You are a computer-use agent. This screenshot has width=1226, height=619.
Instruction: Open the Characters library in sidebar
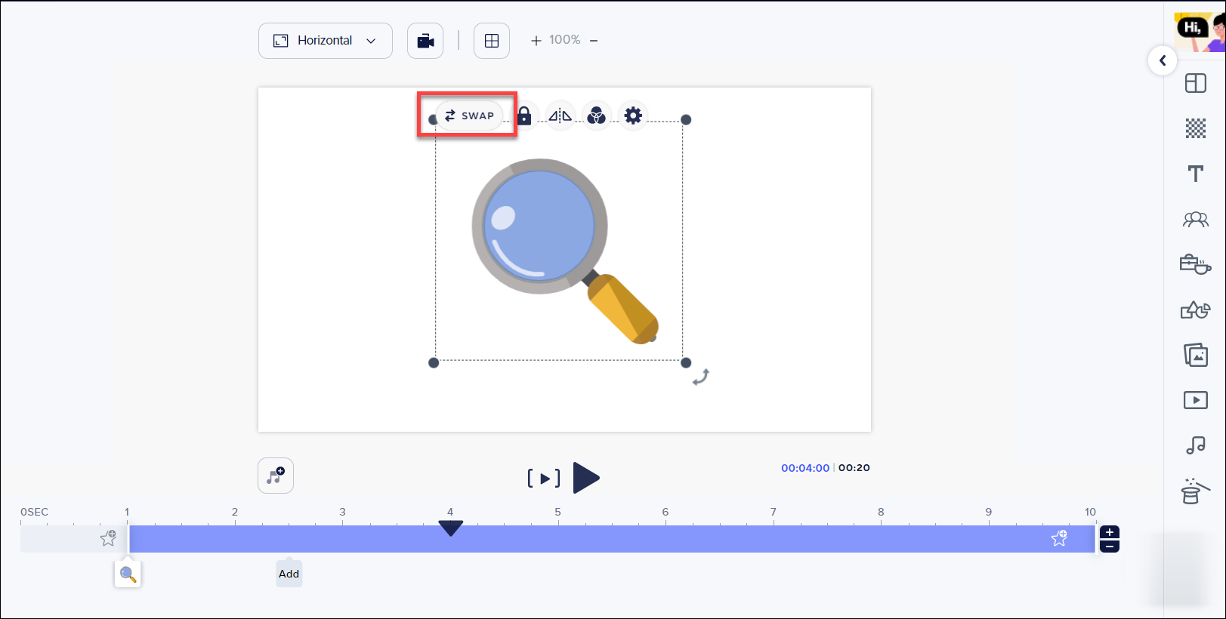pyautogui.click(x=1195, y=220)
